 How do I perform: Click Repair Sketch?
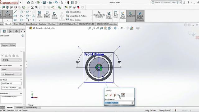tap(109, 15)
